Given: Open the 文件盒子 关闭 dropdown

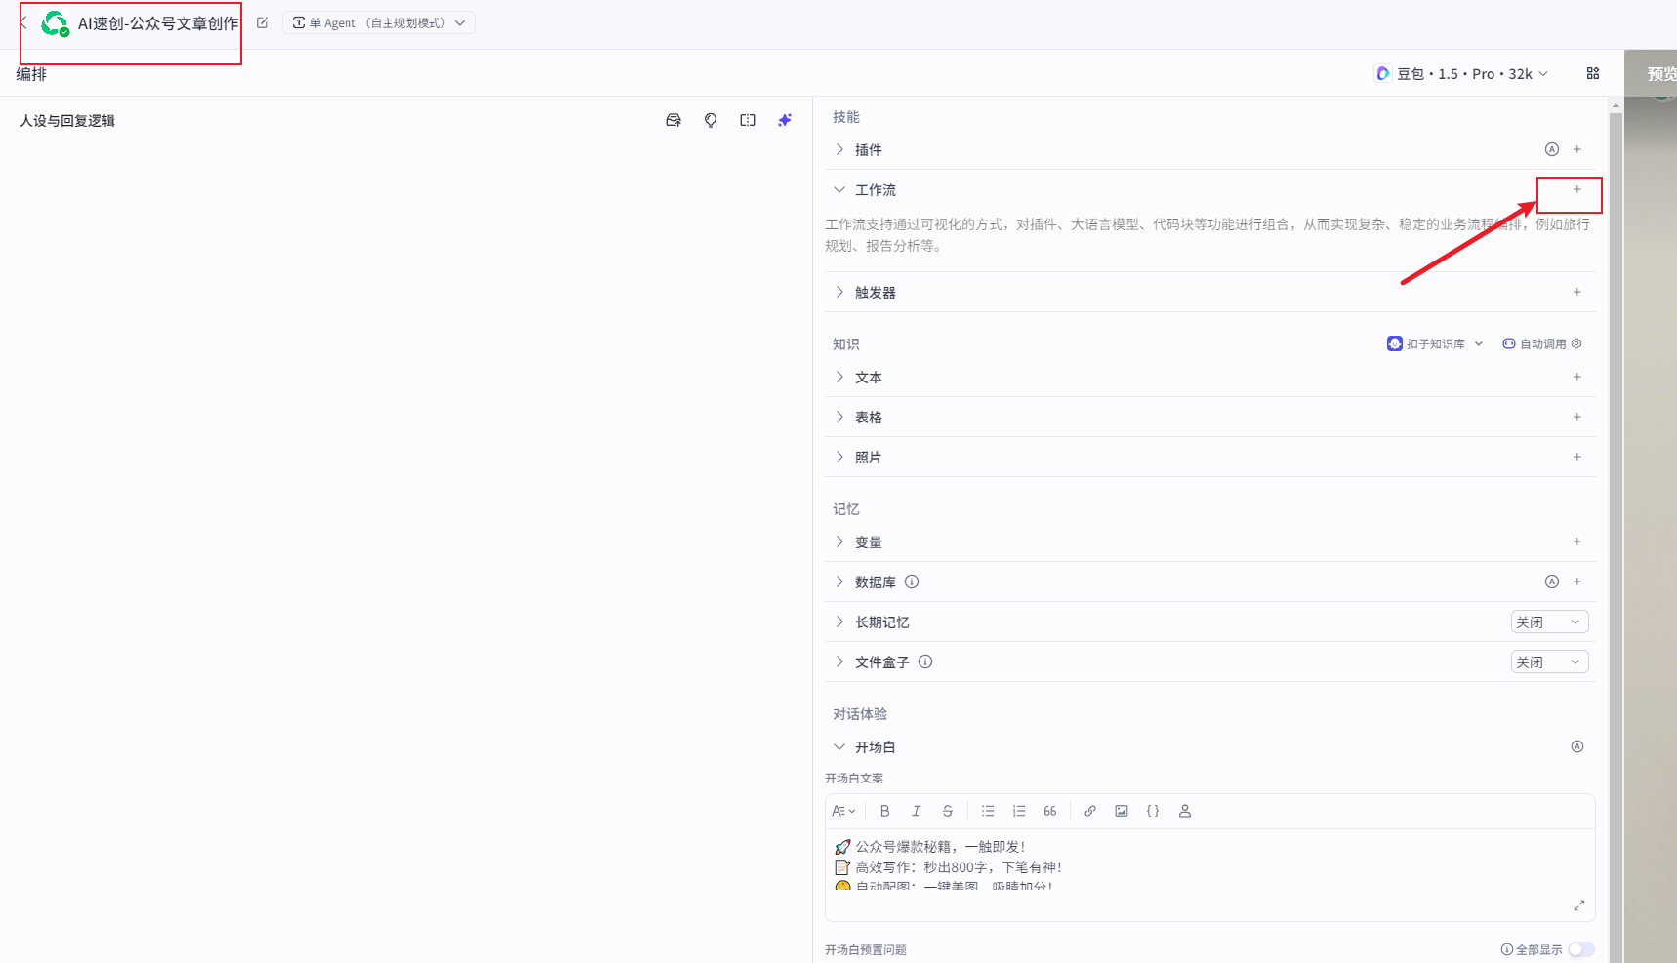Looking at the screenshot, I should pyautogui.click(x=1550, y=662).
